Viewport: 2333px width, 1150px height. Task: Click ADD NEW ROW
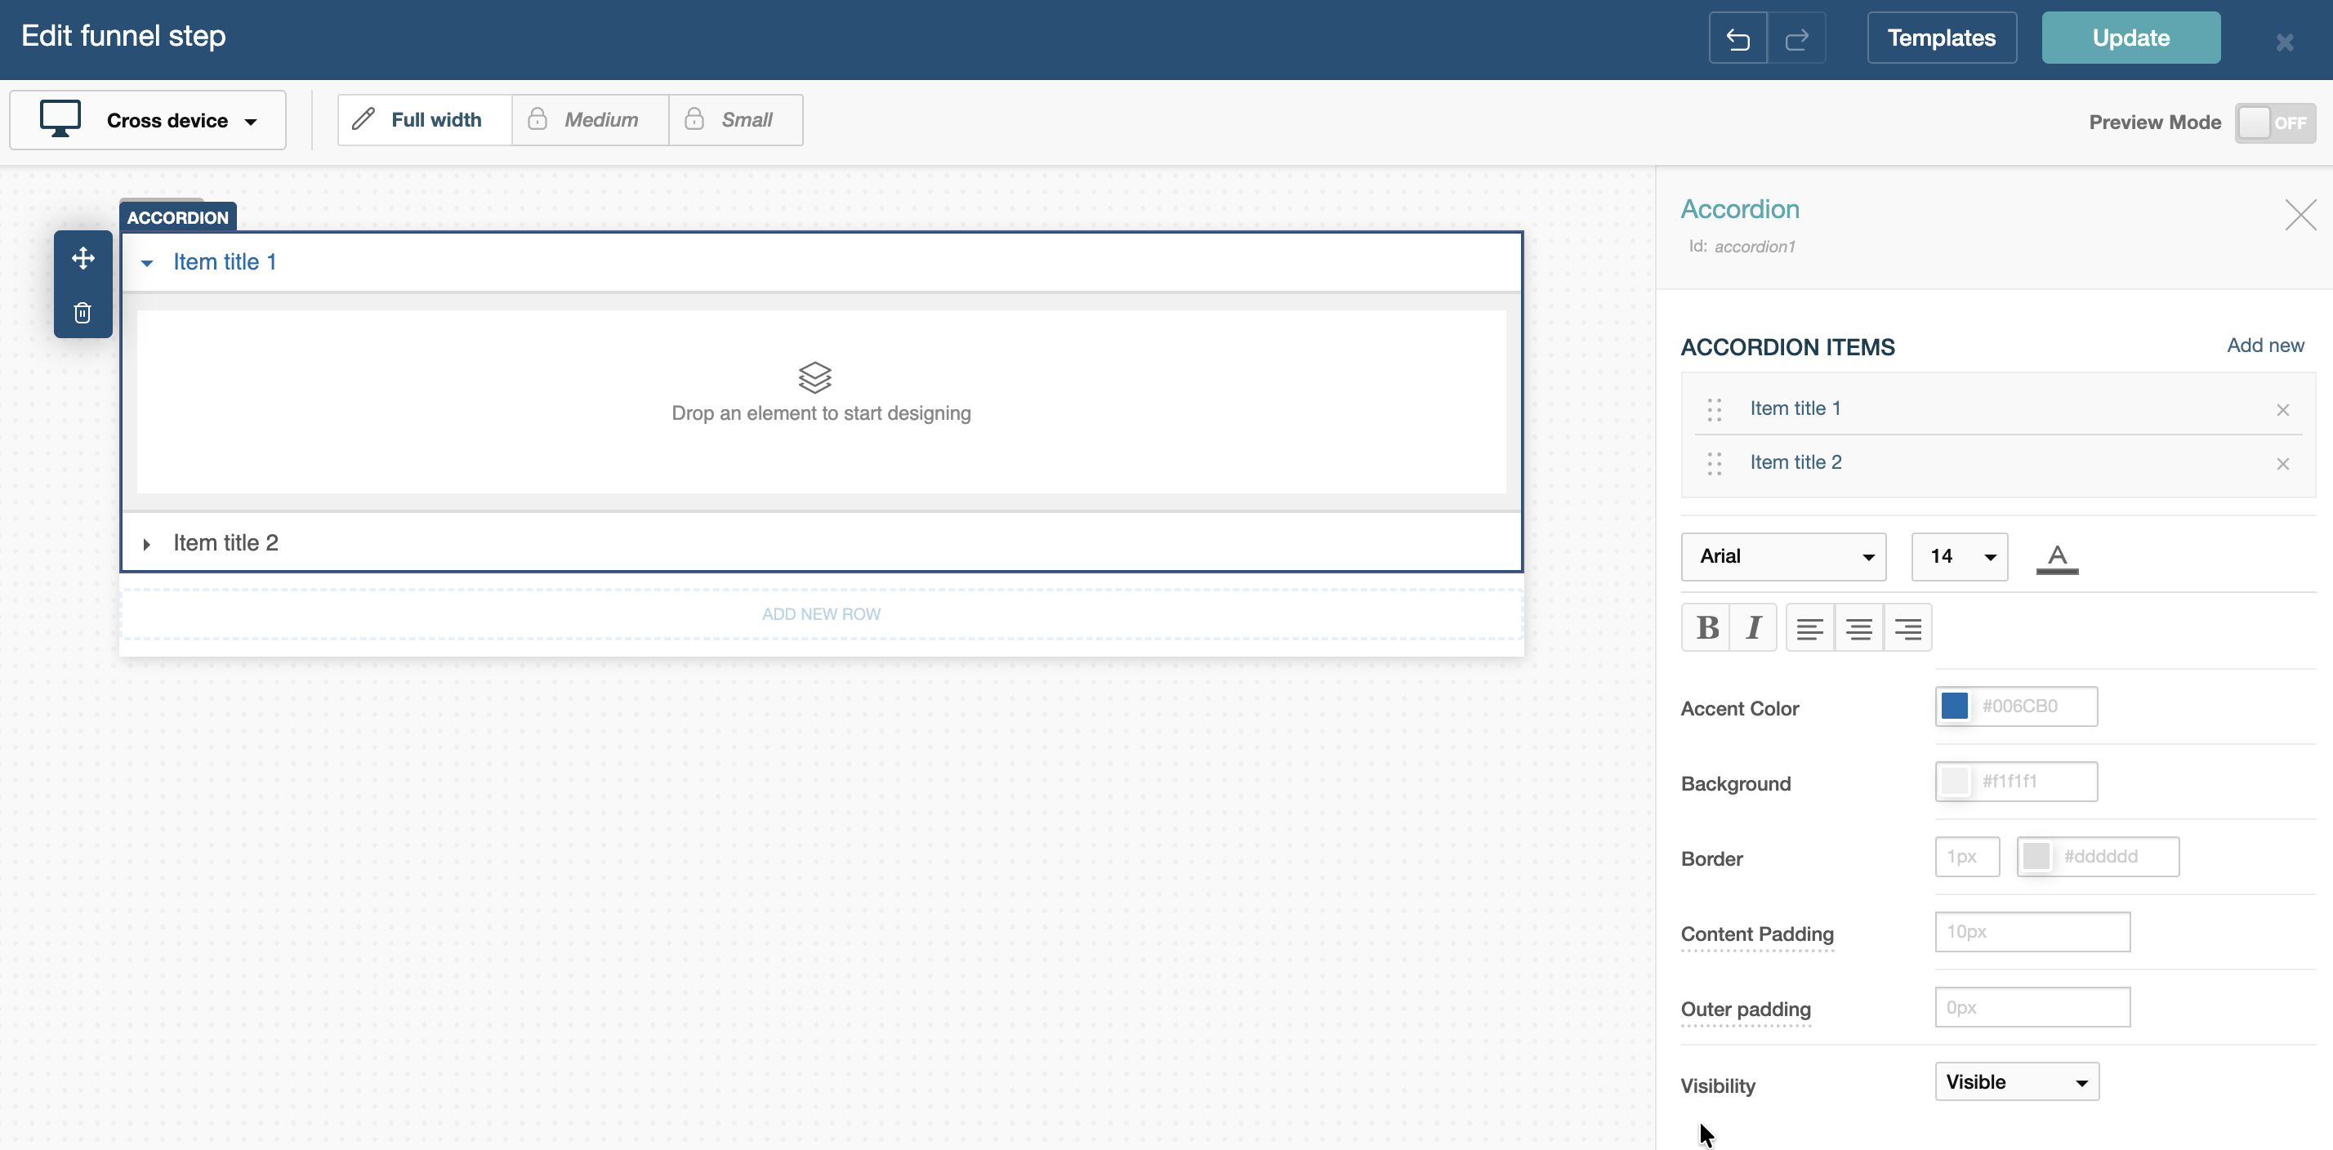tap(820, 614)
